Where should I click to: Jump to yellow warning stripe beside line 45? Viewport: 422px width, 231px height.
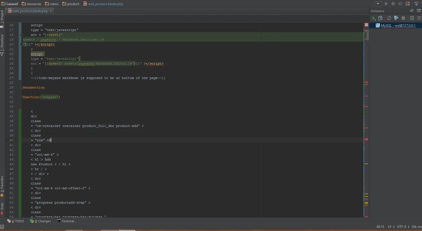(366, 164)
